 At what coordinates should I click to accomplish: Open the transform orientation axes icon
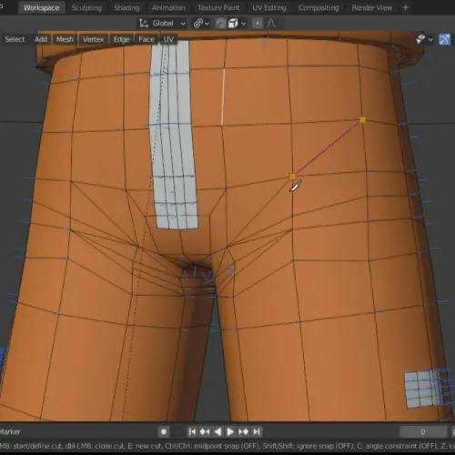point(143,24)
